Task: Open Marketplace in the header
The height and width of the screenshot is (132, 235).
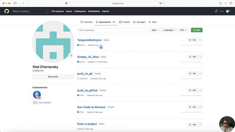Action: point(94,11)
